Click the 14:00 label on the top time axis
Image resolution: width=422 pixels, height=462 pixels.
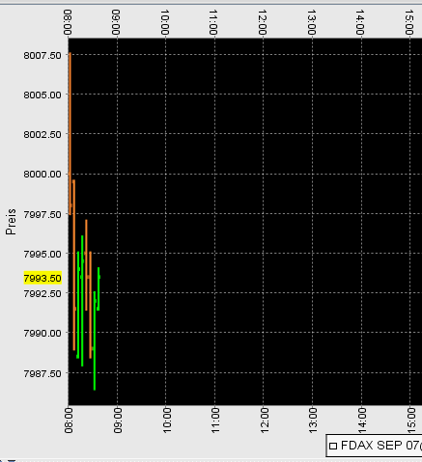360,22
